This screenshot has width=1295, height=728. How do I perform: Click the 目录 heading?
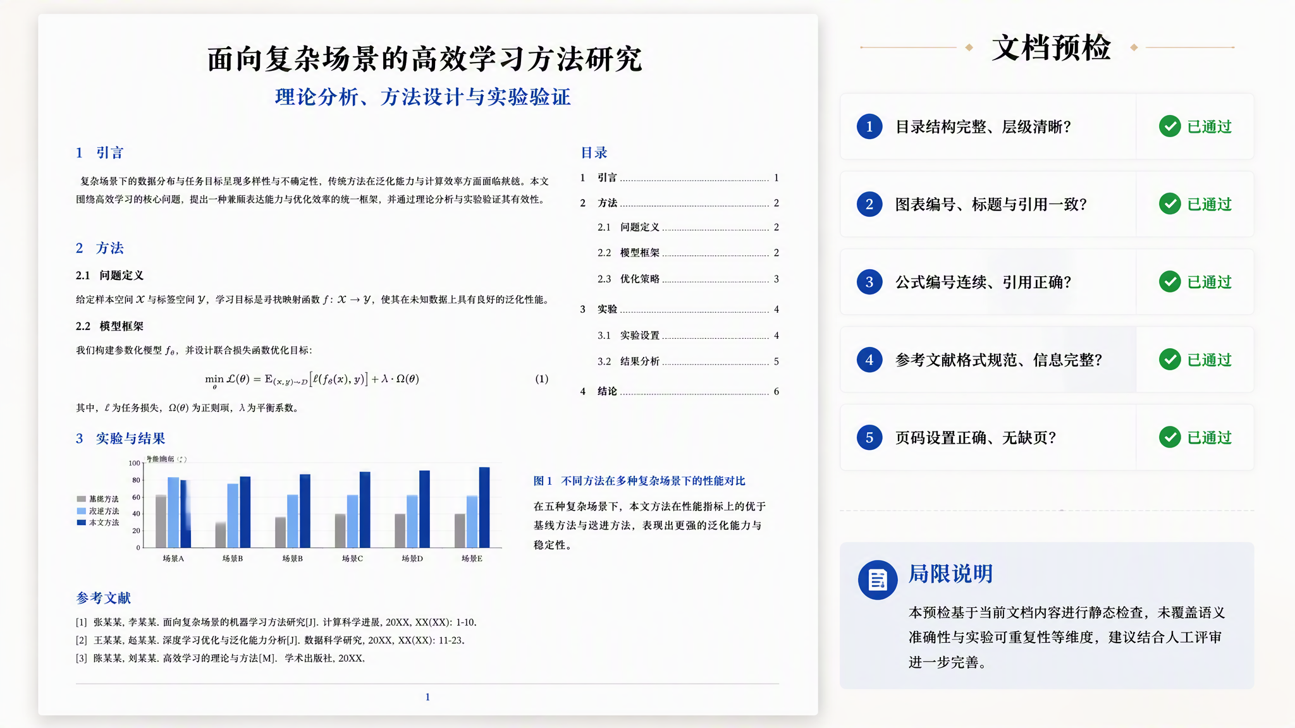[594, 152]
